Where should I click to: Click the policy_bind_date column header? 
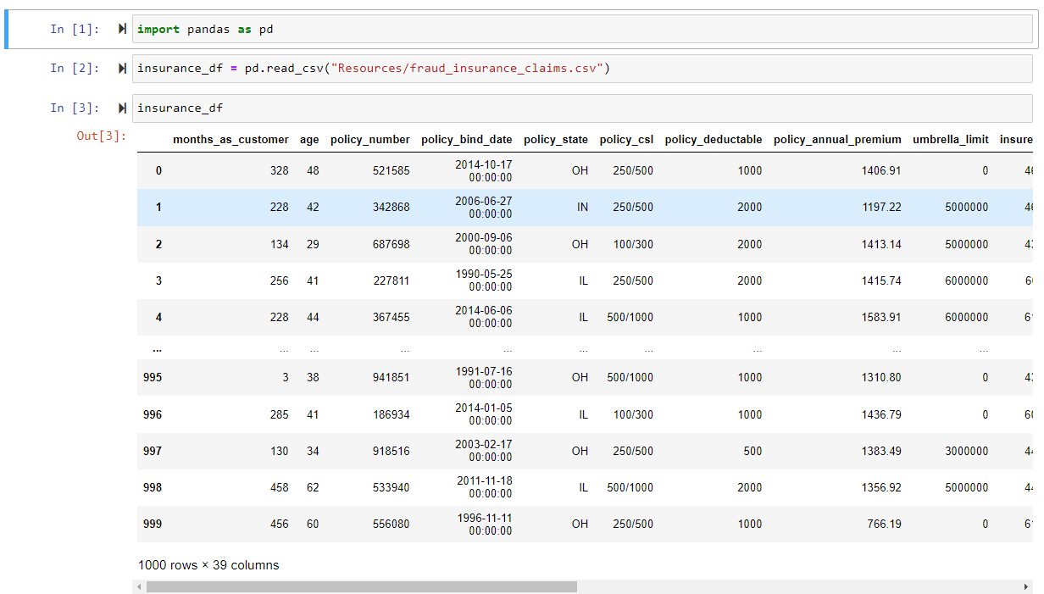466,140
